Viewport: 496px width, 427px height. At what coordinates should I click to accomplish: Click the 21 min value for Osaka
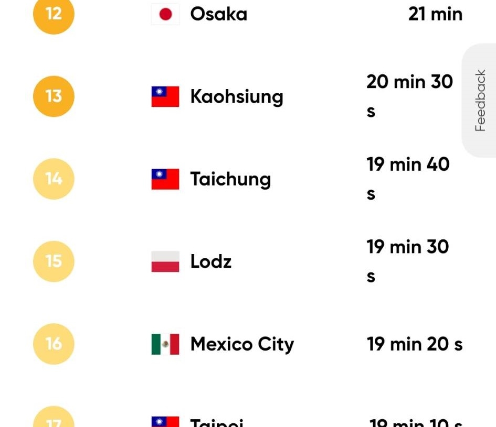pyautogui.click(x=435, y=14)
